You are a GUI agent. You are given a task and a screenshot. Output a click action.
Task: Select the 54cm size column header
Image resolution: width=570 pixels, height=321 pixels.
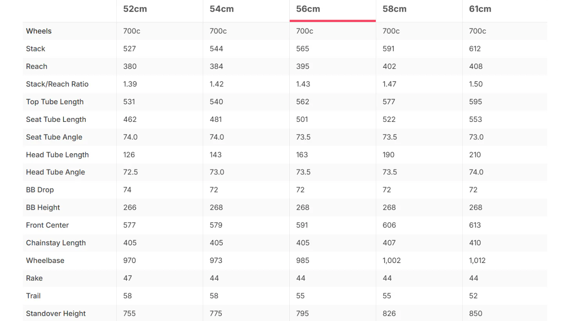(222, 9)
